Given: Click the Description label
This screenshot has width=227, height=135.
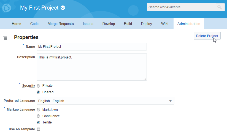Looking at the screenshot, I should (x=26, y=57).
